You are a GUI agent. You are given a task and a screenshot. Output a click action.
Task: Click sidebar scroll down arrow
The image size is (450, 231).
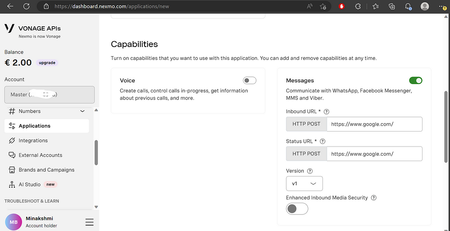click(96, 207)
